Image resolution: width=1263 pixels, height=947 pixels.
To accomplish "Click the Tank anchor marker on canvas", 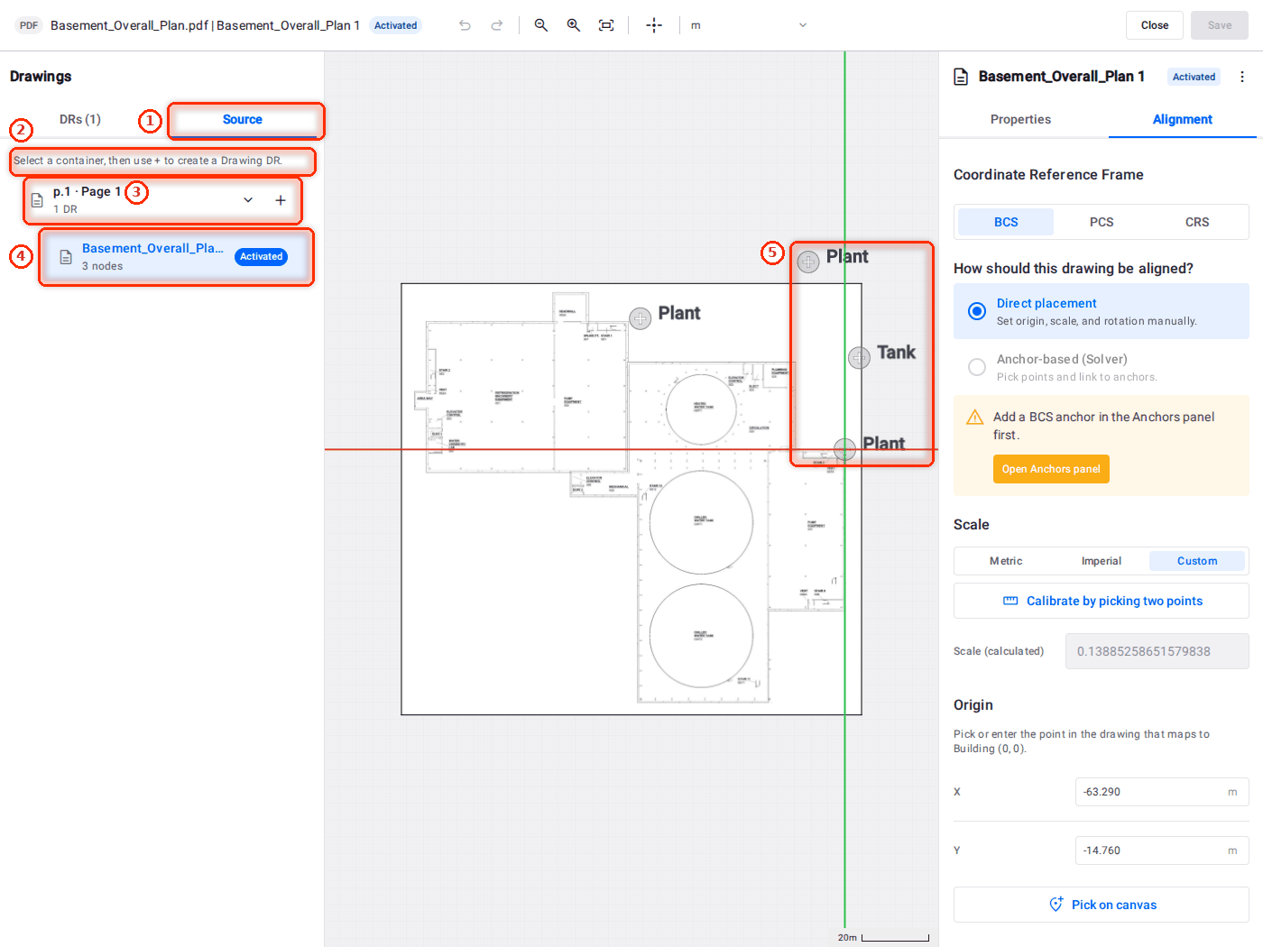I will pos(859,358).
